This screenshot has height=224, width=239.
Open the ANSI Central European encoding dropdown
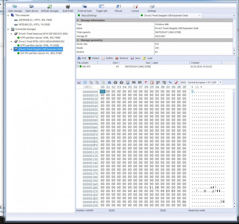click(x=220, y=82)
